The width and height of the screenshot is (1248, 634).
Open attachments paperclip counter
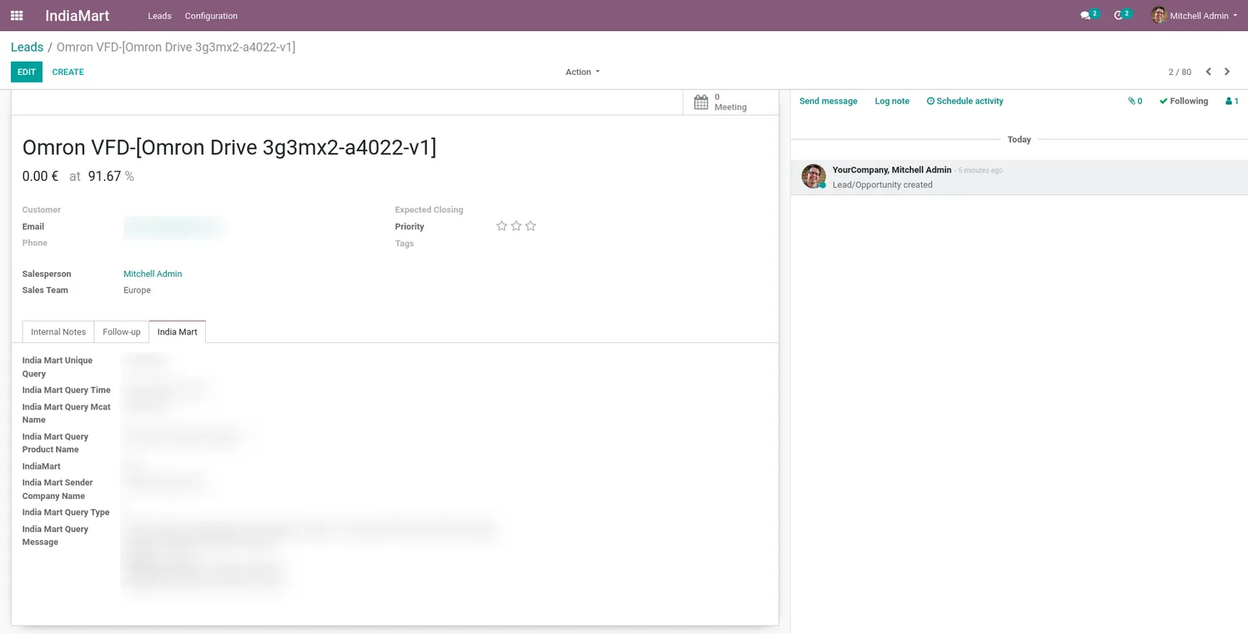pos(1135,101)
